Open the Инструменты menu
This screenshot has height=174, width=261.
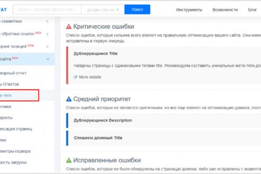[189, 10]
